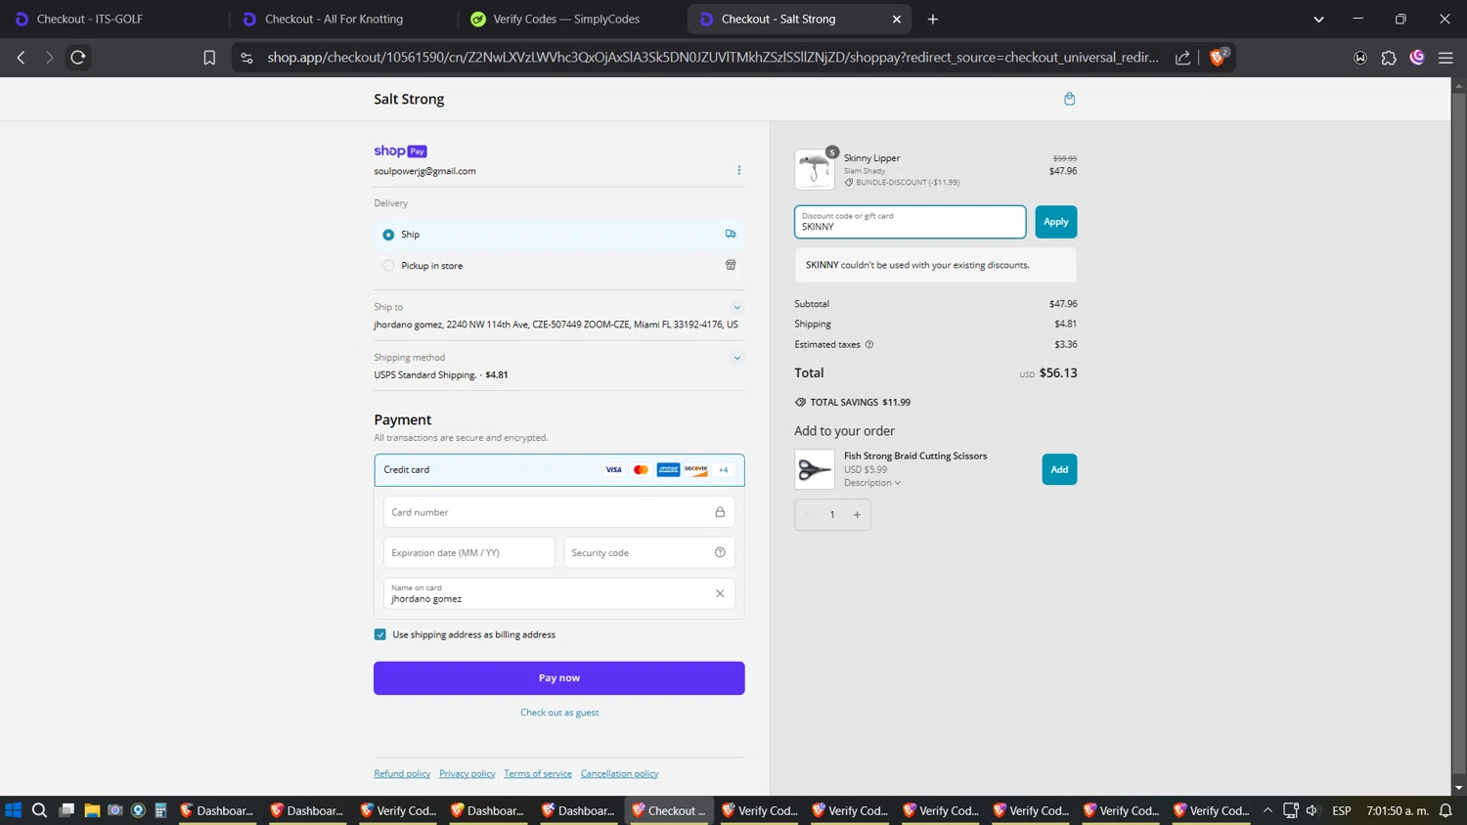The image size is (1467, 825).
Task: Open the Checkout taskbar window
Action: pos(669,810)
